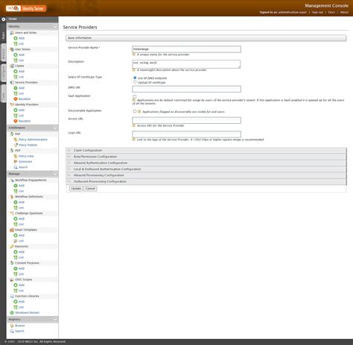Viewport: 353px width, 345px height.
Task: Click the List icon under User Stores
Action: (x=16, y=60)
